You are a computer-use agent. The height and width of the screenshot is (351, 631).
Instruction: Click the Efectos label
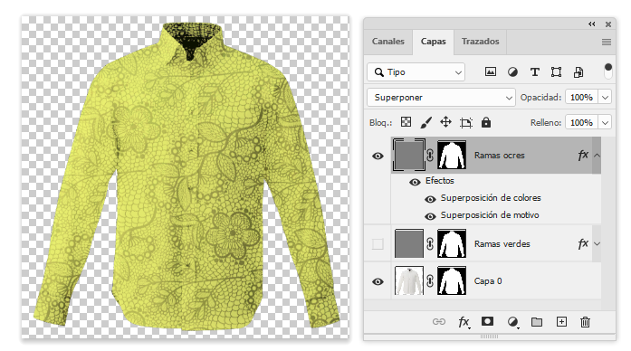[439, 181]
